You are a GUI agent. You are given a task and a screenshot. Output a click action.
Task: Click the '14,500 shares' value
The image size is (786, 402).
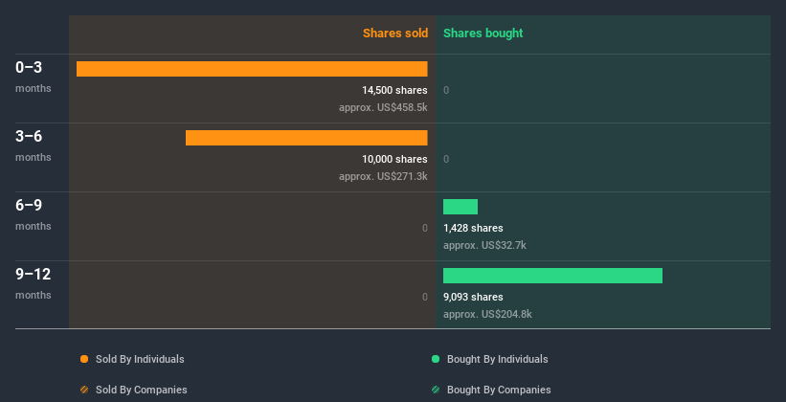point(395,90)
